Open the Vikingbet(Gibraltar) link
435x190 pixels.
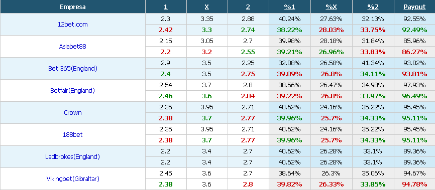tap(73, 178)
